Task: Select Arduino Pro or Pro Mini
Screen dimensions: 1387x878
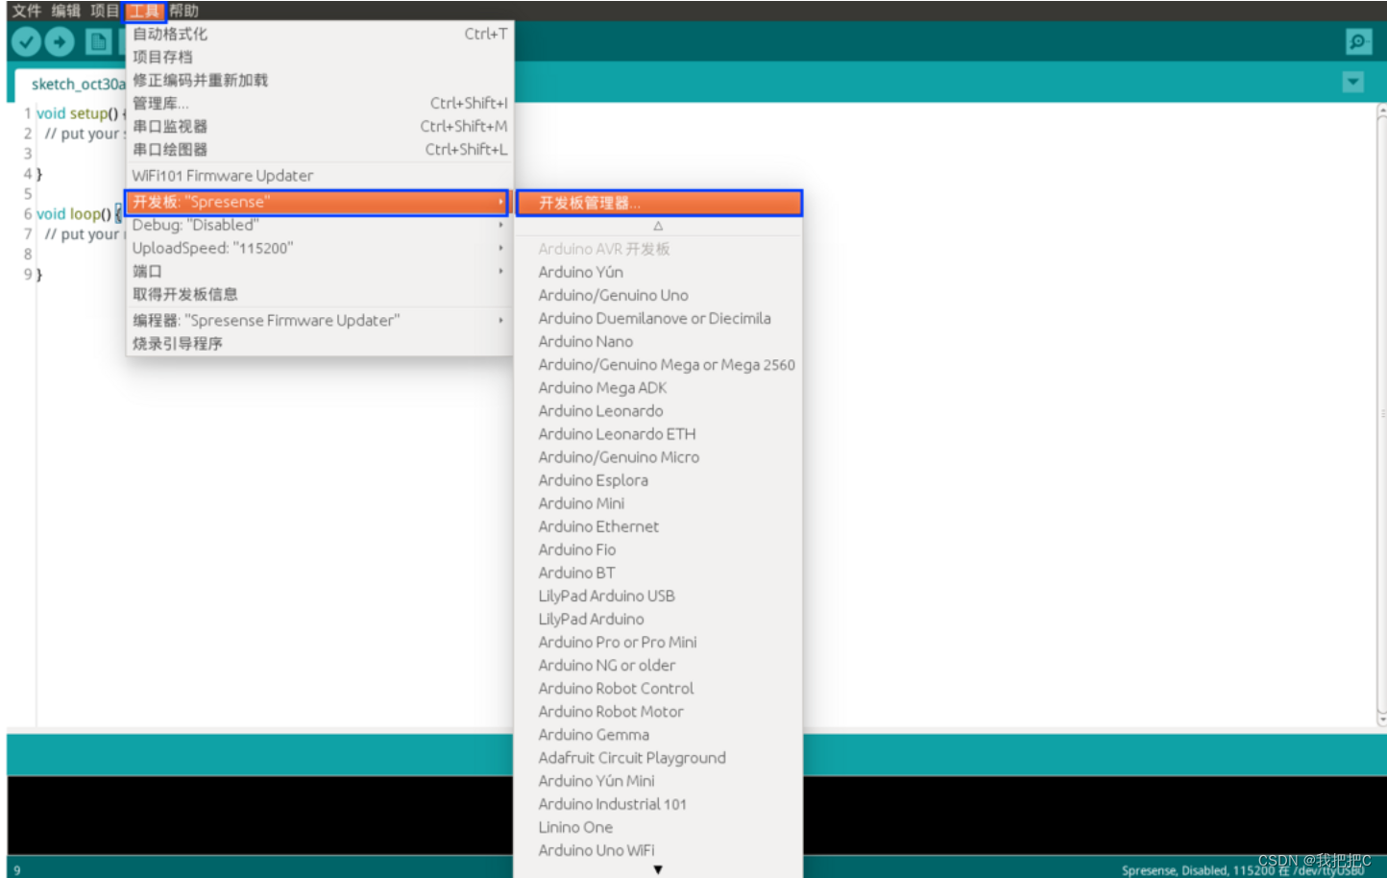Action: coord(658,642)
